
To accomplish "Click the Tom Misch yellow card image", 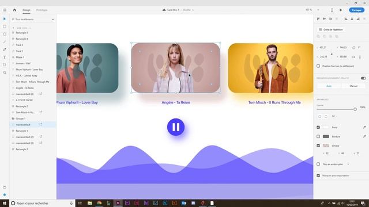I will click(270, 68).
